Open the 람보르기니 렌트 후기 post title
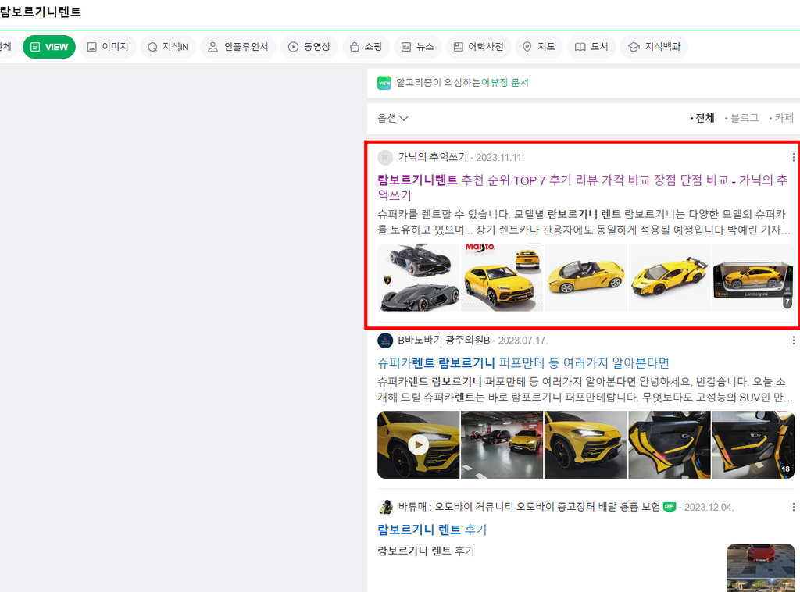Screen dimensions: 800x592 coord(432,530)
